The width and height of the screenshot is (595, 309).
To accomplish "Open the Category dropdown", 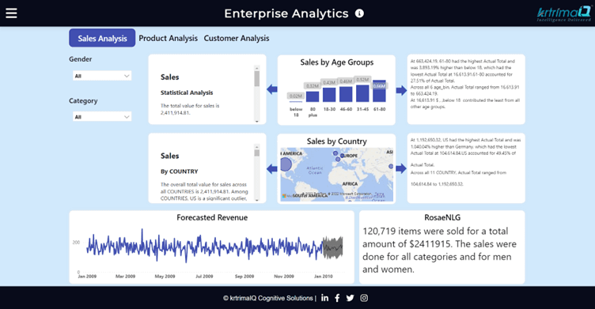I will 102,117.
